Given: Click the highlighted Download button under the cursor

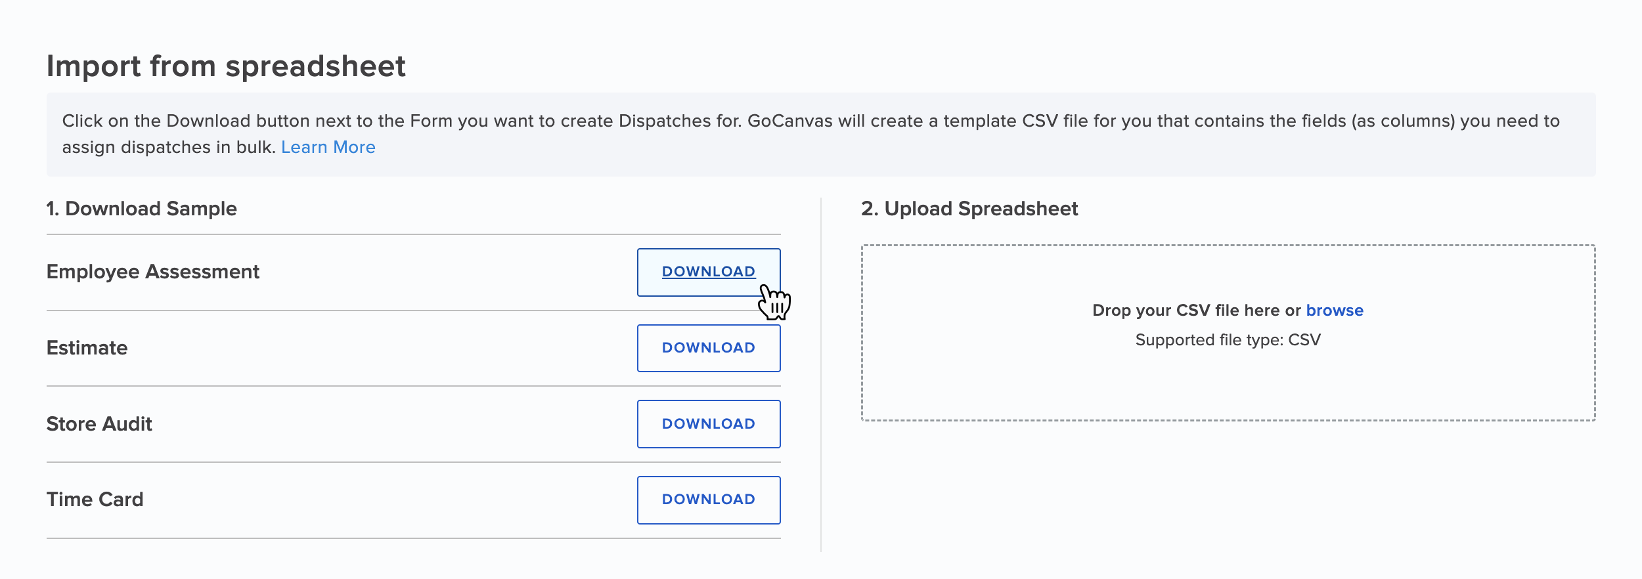Looking at the screenshot, I should tap(708, 271).
